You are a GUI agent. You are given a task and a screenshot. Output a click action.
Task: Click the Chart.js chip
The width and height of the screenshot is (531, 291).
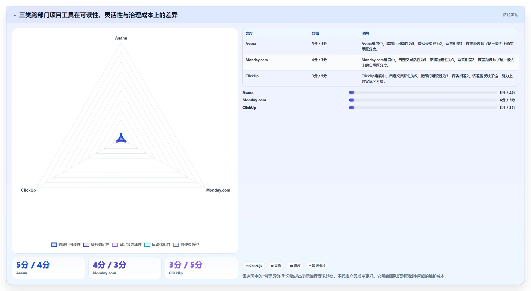click(x=254, y=266)
